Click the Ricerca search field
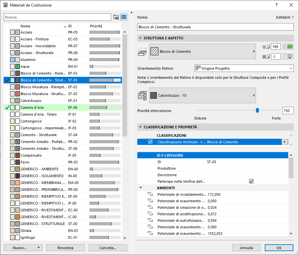 click(57, 17)
